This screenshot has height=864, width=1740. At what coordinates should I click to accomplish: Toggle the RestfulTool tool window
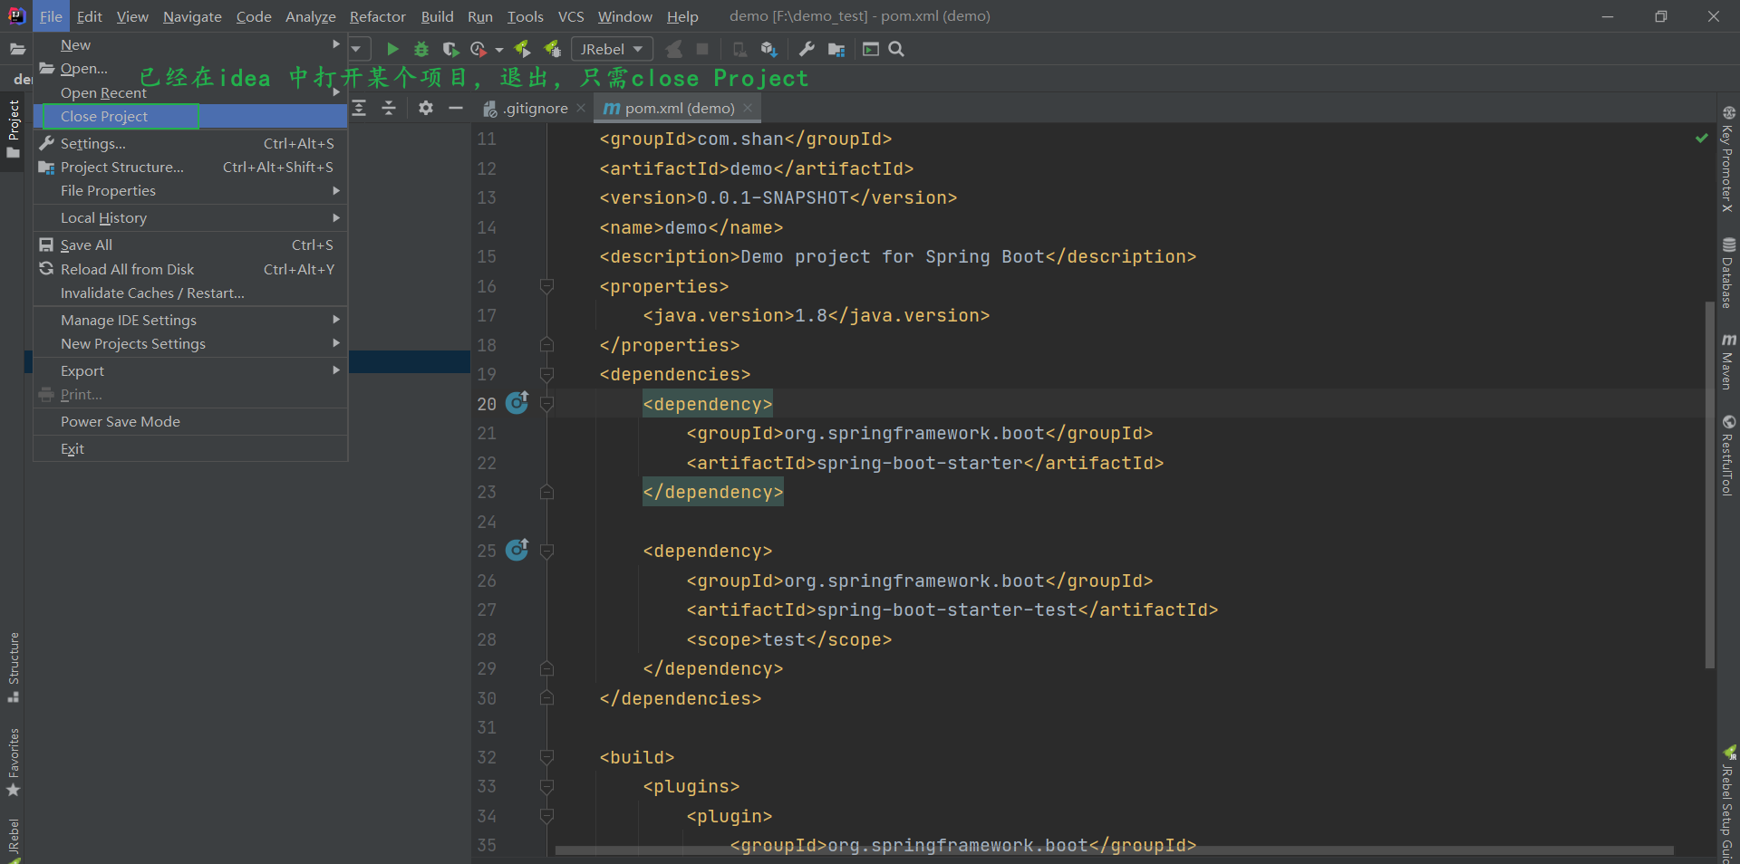pyautogui.click(x=1728, y=456)
